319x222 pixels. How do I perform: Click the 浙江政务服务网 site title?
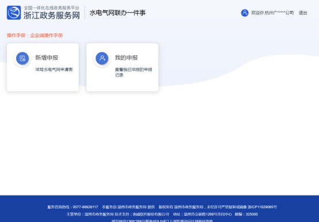click(52, 15)
